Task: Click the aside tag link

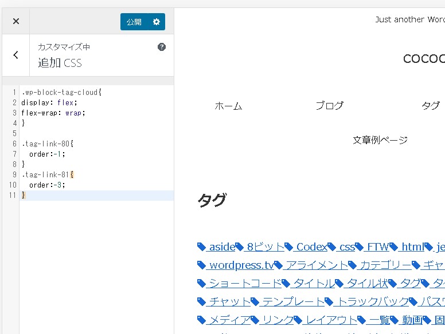Action: tap(221, 247)
